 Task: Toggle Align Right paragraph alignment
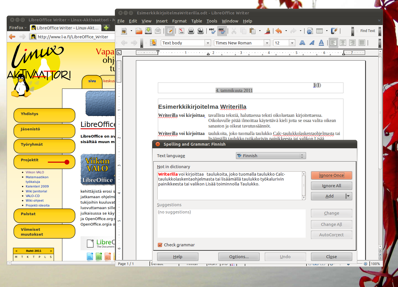click(352, 43)
